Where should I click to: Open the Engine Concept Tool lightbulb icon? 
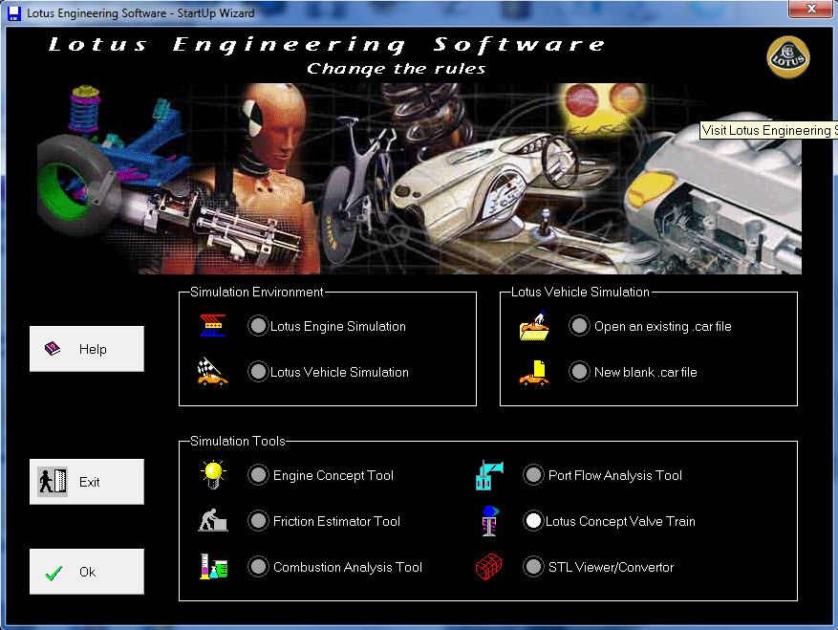click(x=212, y=474)
